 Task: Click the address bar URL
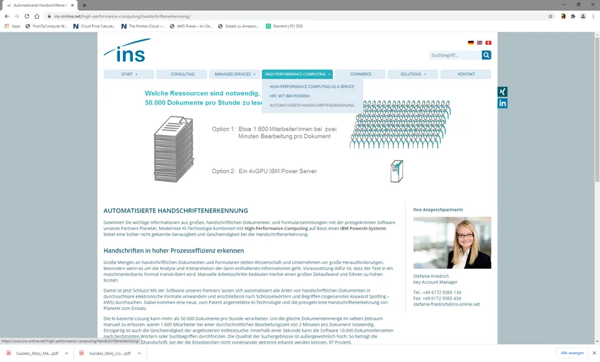tap(122, 16)
